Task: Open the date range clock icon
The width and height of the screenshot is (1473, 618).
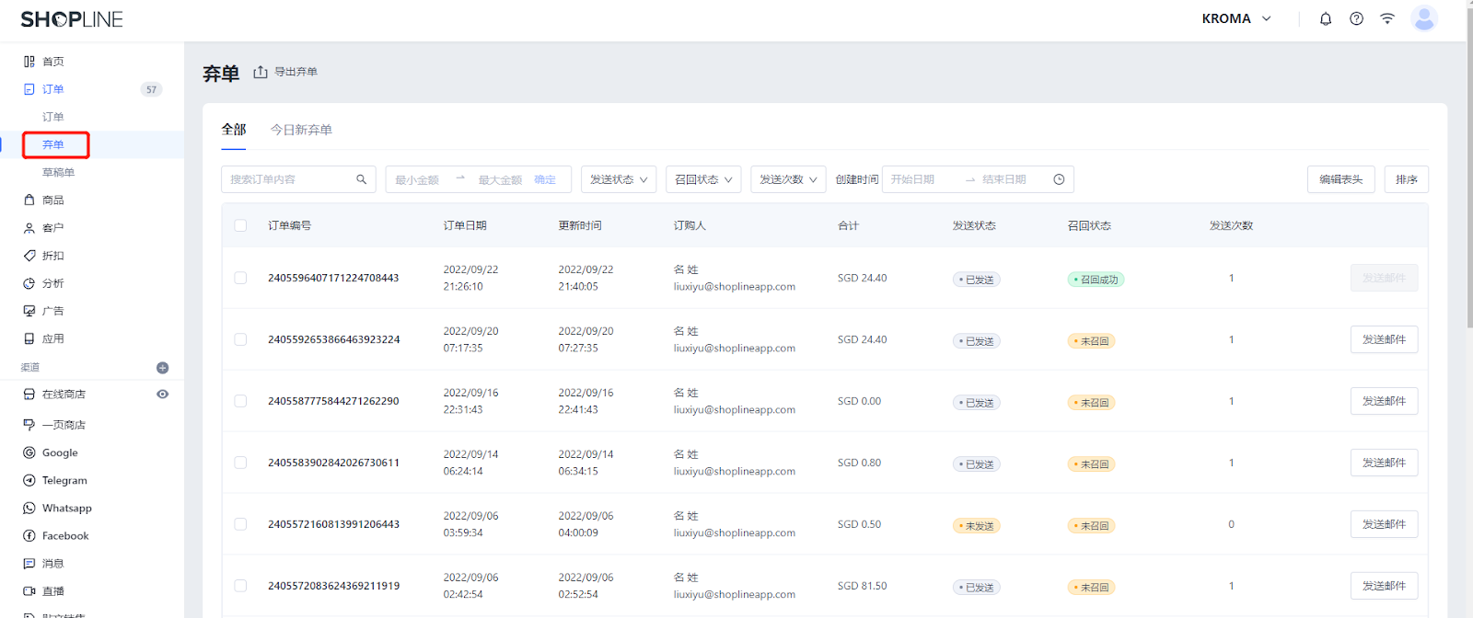Action: point(1059,179)
